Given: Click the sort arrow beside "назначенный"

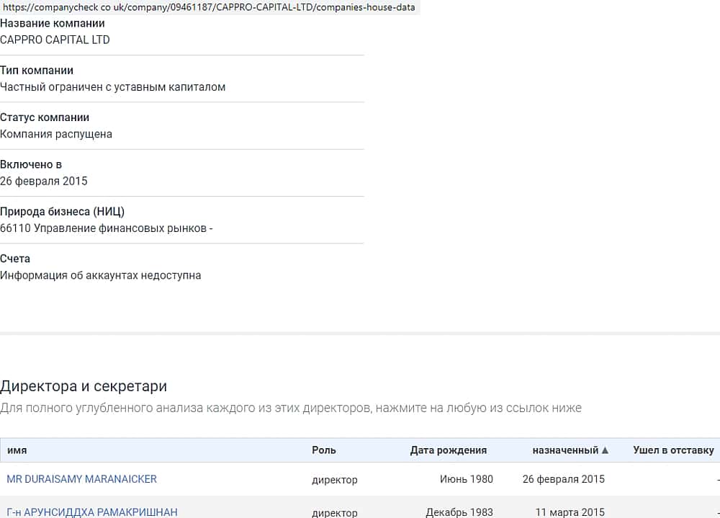Looking at the screenshot, I should [x=605, y=450].
